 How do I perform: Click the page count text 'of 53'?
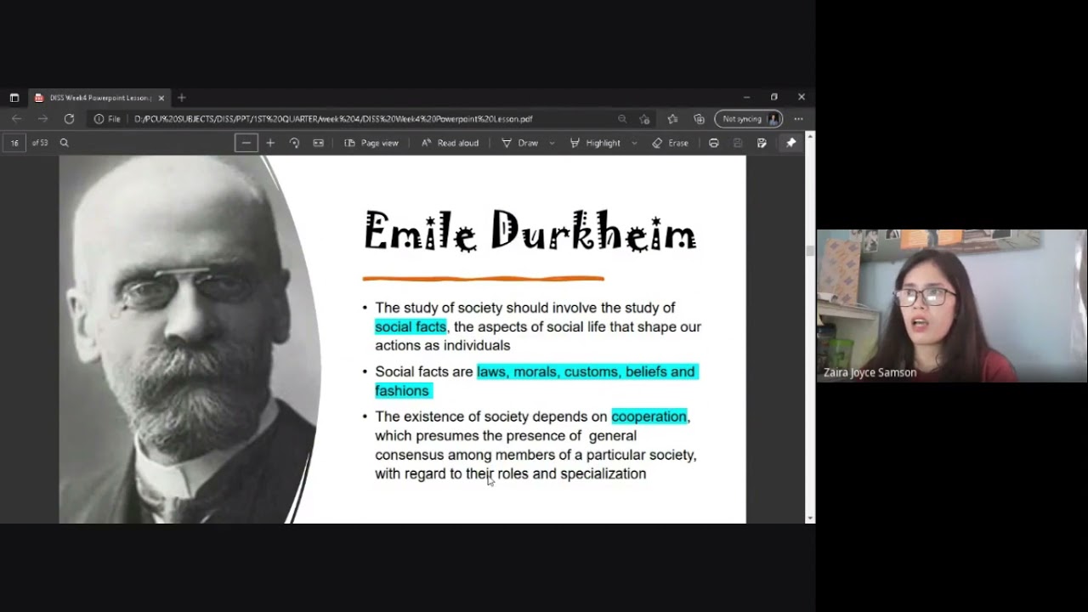[40, 143]
